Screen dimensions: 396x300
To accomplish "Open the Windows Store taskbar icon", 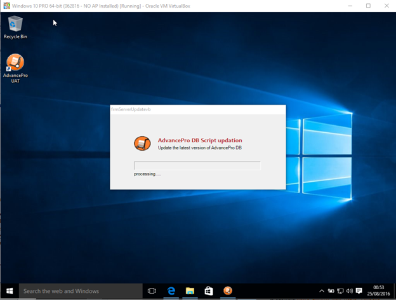I will [209, 291].
